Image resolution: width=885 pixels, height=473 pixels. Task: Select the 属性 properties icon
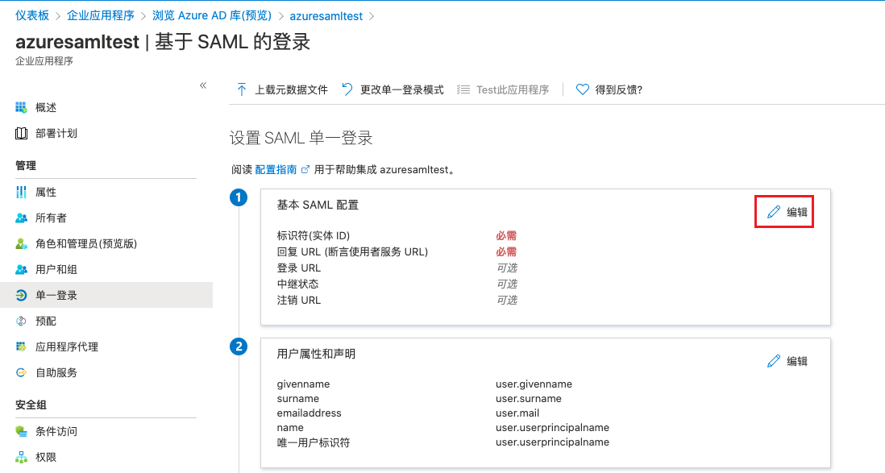pos(21,193)
